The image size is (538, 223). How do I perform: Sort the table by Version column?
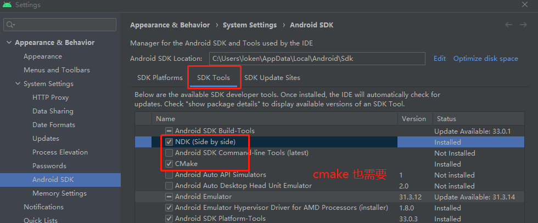413,119
